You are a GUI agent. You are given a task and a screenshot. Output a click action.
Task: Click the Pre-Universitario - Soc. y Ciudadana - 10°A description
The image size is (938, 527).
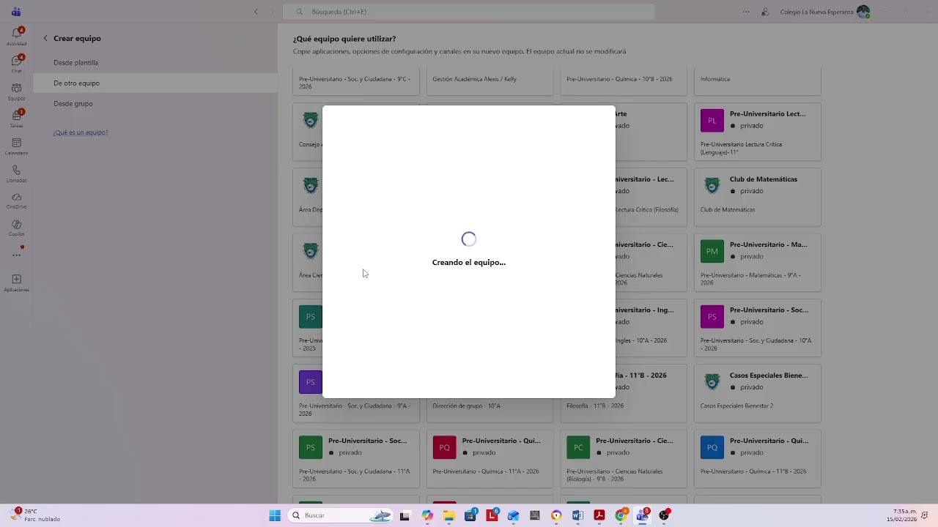click(x=756, y=344)
